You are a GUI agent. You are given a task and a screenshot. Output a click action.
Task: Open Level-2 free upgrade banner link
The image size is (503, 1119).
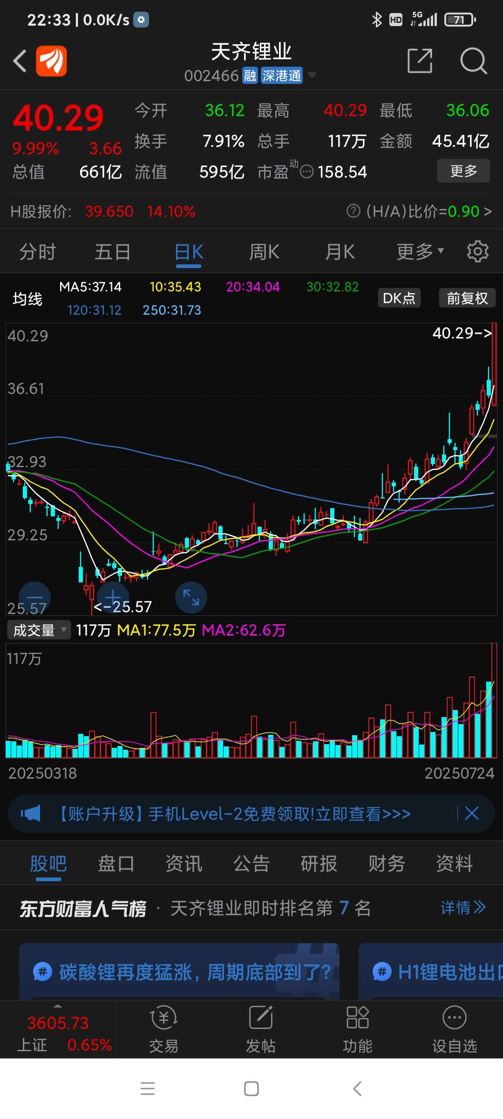coord(233,814)
